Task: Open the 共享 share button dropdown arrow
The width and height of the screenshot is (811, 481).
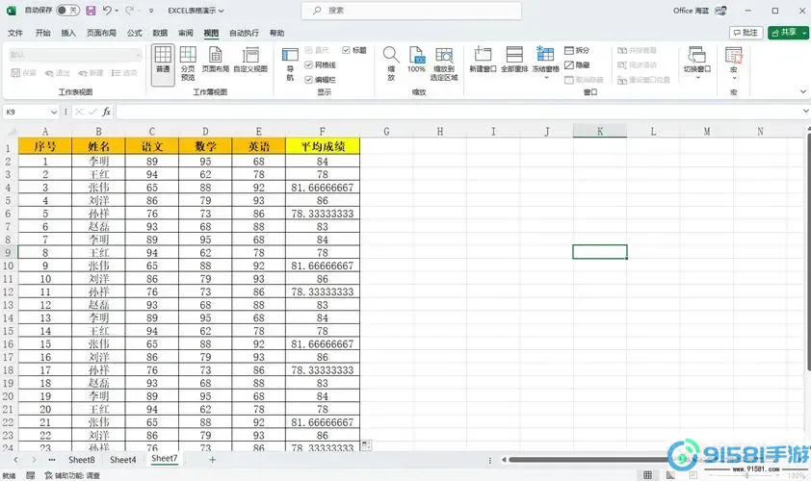Action: (804, 33)
